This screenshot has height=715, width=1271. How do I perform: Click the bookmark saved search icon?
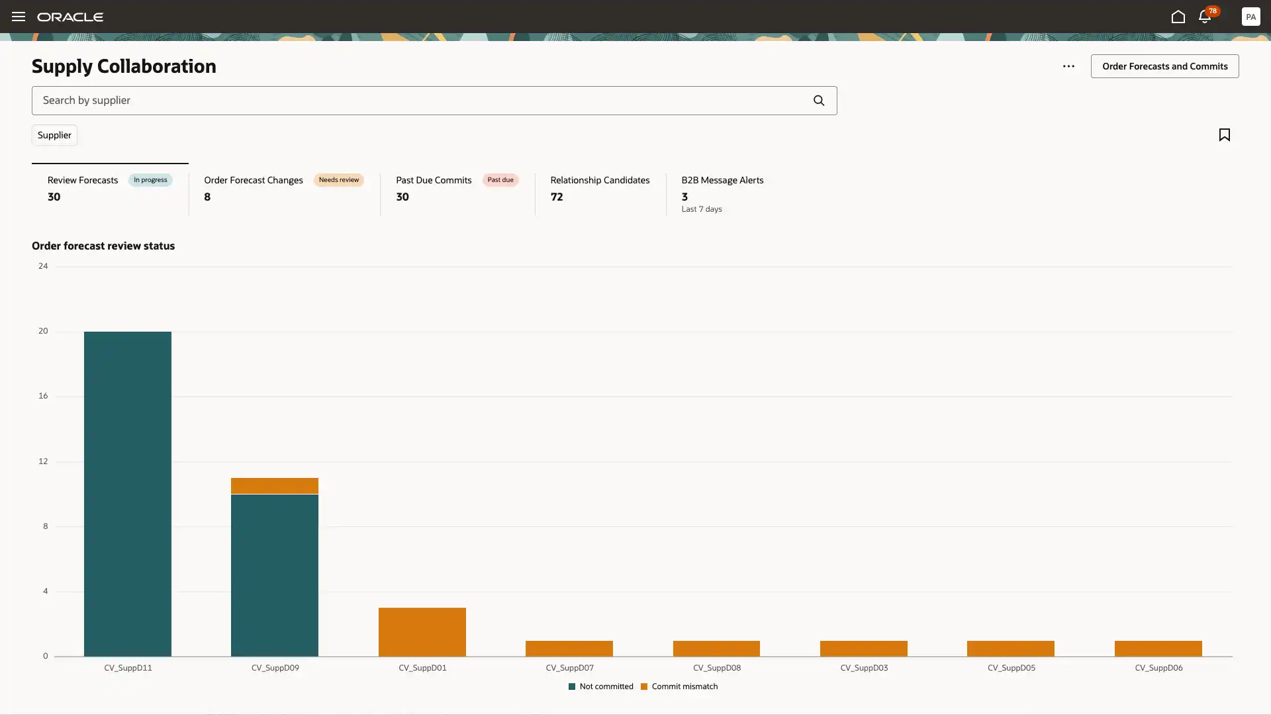1224,135
